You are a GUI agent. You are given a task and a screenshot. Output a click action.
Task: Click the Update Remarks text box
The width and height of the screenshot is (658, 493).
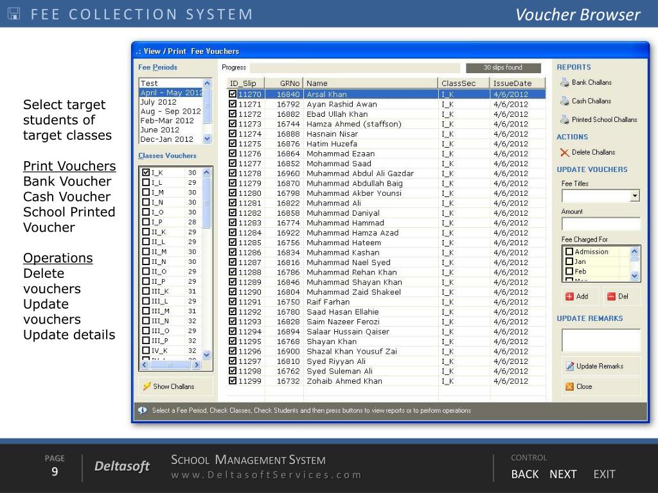(x=601, y=340)
